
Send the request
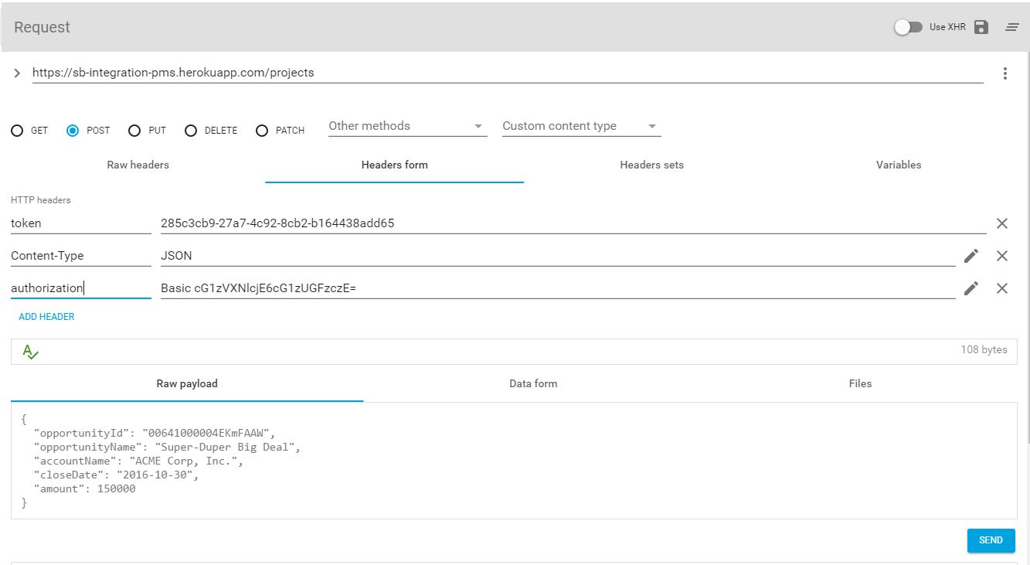[991, 540]
